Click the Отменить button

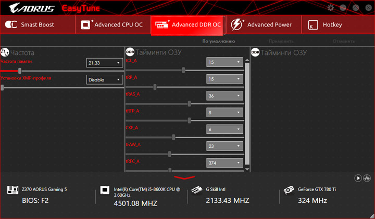(x=343, y=41)
